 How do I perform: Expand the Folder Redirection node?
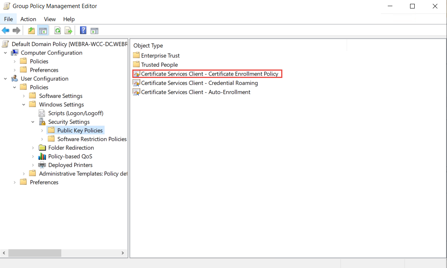[33, 148]
